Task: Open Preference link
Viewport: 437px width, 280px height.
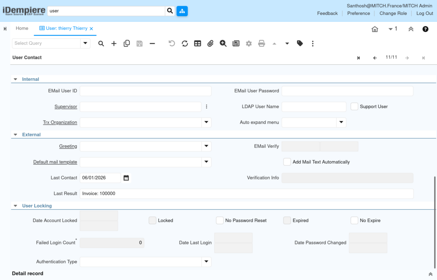Action: 358,13
